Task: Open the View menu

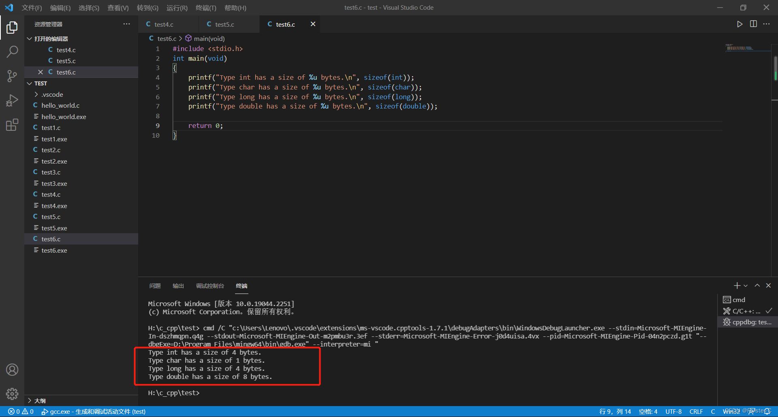Action: [x=118, y=8]
